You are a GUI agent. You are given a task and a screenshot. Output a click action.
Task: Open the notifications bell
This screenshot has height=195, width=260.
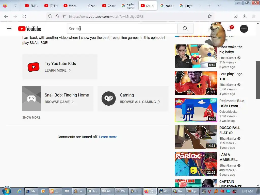(229, 29)
